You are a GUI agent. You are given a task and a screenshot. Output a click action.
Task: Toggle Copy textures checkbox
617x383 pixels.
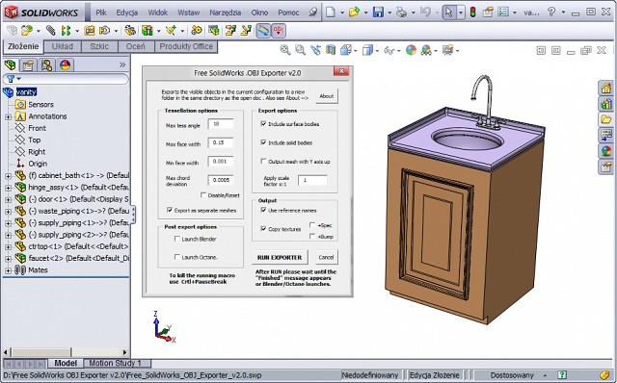click(263, 229)
